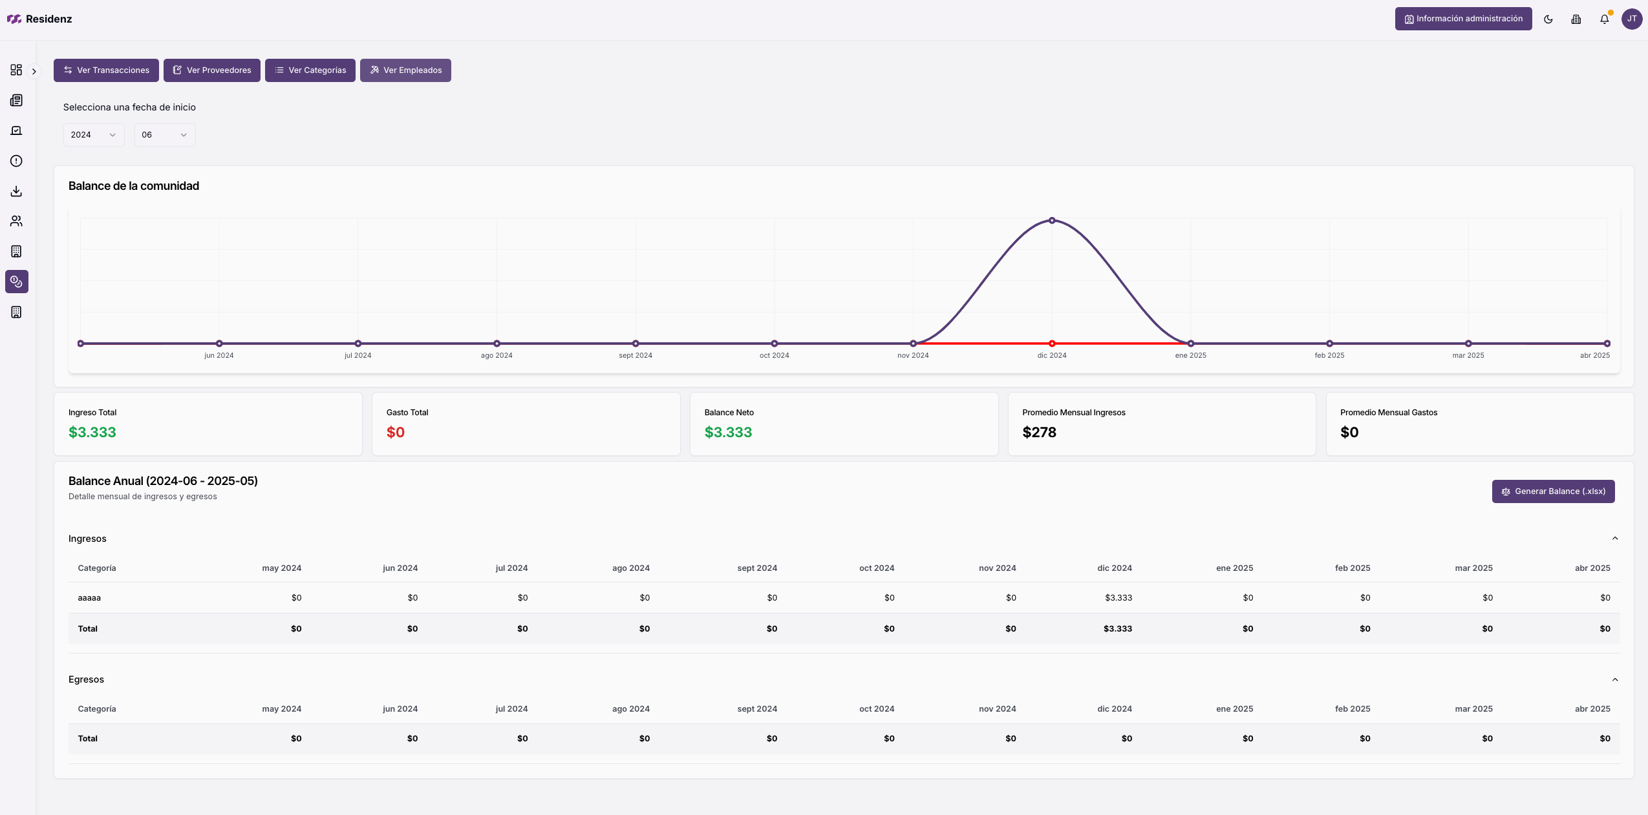Open the month 06 dropdown
This screenshot has width=1648, height=815.
(165, 134)
